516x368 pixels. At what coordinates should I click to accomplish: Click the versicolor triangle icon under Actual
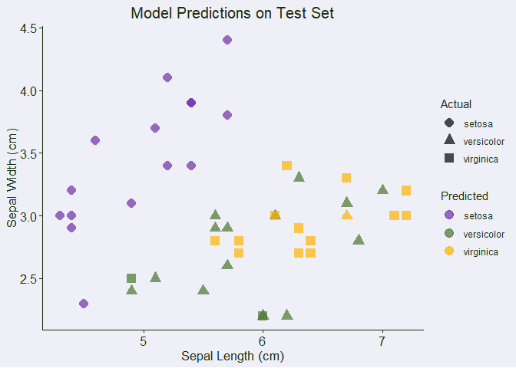(449, 140)
